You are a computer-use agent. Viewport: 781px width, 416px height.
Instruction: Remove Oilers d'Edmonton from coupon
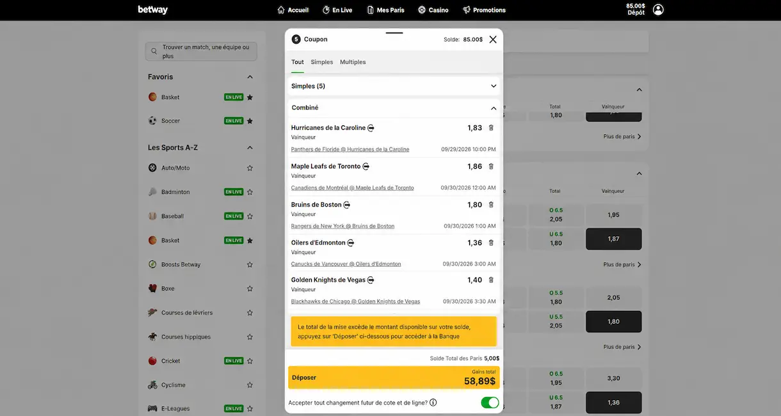(x=491, y=243)
